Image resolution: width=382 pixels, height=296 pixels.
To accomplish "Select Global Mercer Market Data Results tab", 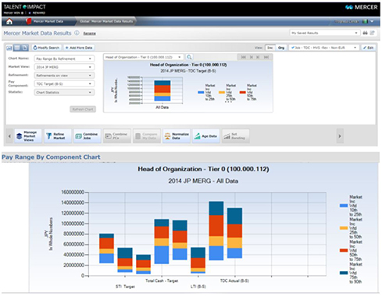I will click(x=106, y=21).
